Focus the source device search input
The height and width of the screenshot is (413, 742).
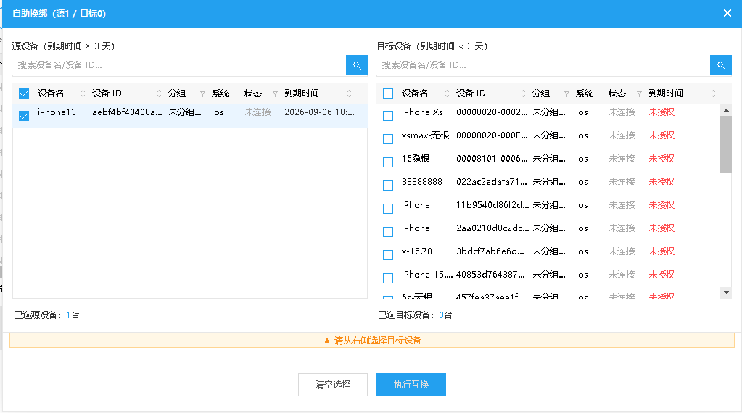tap(179, 65)
